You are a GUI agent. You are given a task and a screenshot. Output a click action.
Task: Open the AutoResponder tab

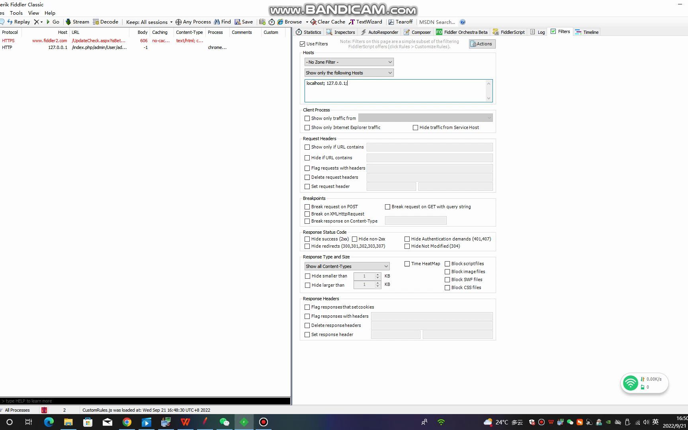click(x=379, y=32)
